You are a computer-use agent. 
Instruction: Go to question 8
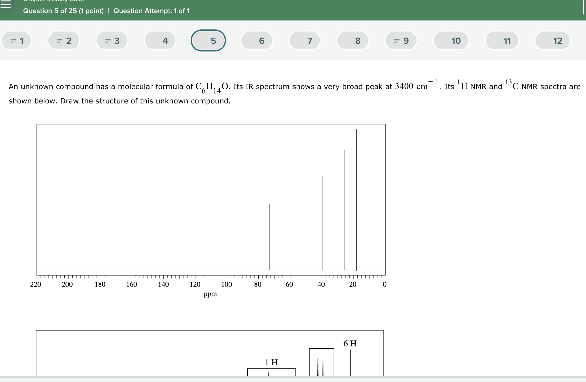click(353, 41)
